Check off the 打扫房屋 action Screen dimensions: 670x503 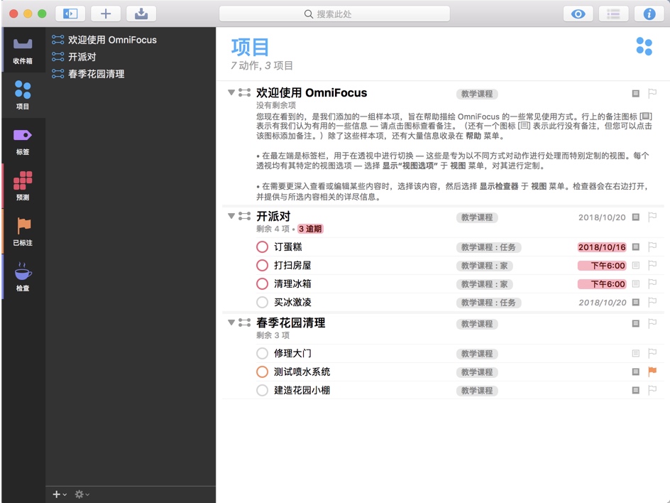pos(262,265)
